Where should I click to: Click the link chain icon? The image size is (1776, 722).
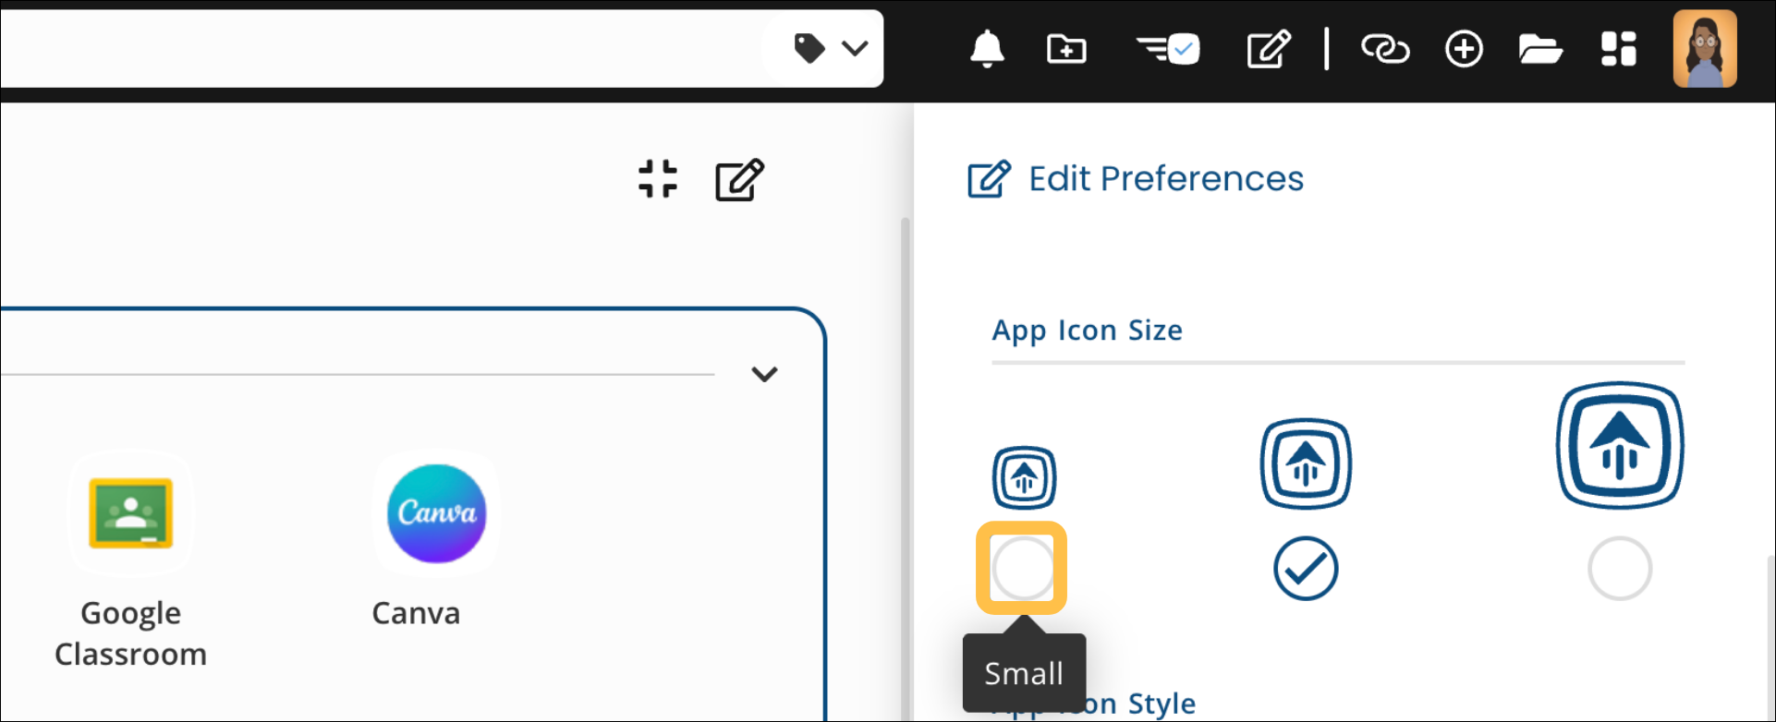[x=1385, y=49]
